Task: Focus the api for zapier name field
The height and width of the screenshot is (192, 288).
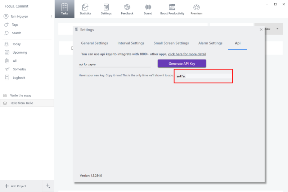Action: tap(114, 64)
